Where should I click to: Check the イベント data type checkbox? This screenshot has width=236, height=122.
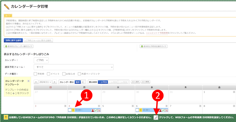pyautogui.click(x=49, y=74)
